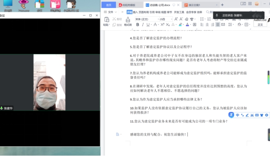Viewport: 270px width, 156px height.
Task: Toggle underline formatting
Action: tap(148, 25)
